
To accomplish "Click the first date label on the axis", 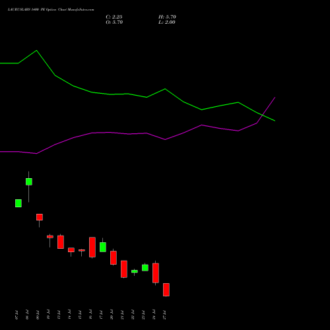I will 16,315.
